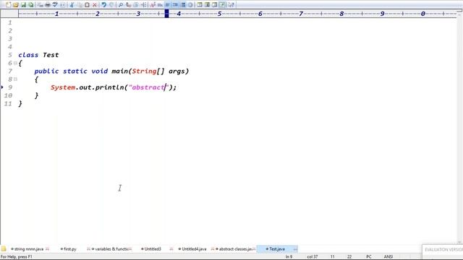The height and width of the screenshot is (260, 463).
Task: Click the Find in Files icon
Action: click(x=136, y=5)
